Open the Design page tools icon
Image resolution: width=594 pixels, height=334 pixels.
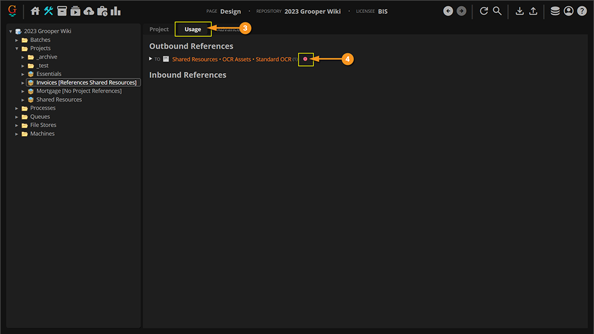point(49,11)
